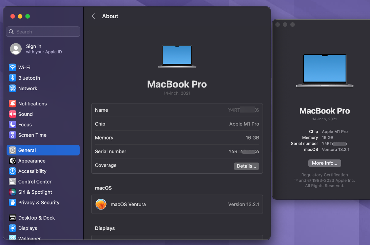Click the serial number value in About pane

[x=244, y=151]
